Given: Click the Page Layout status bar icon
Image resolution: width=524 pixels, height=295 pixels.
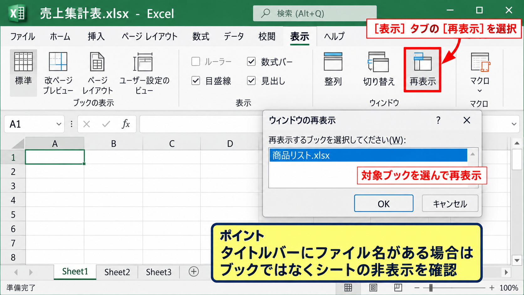Looking at the screenshot, I should 373,287.
